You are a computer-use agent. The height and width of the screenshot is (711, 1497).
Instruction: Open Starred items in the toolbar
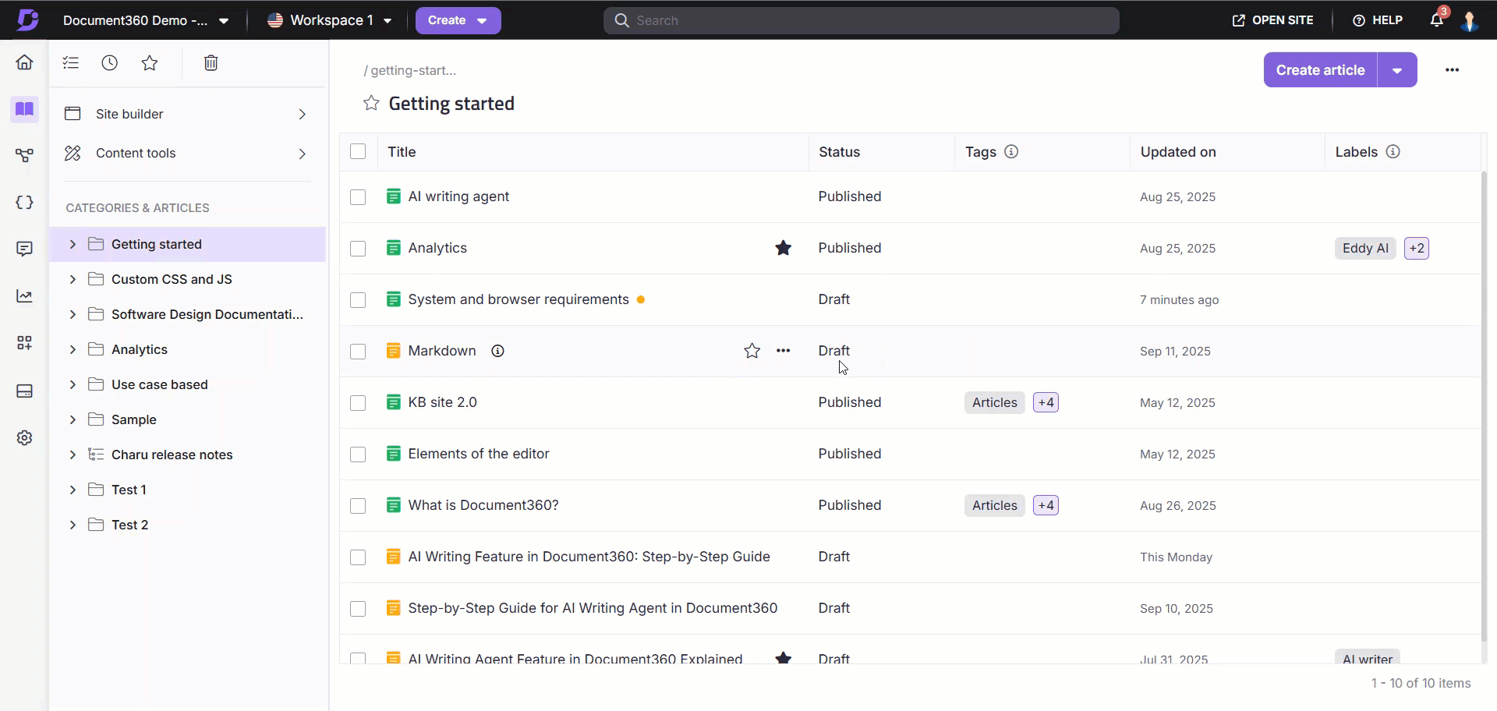(x=150, y=63)
